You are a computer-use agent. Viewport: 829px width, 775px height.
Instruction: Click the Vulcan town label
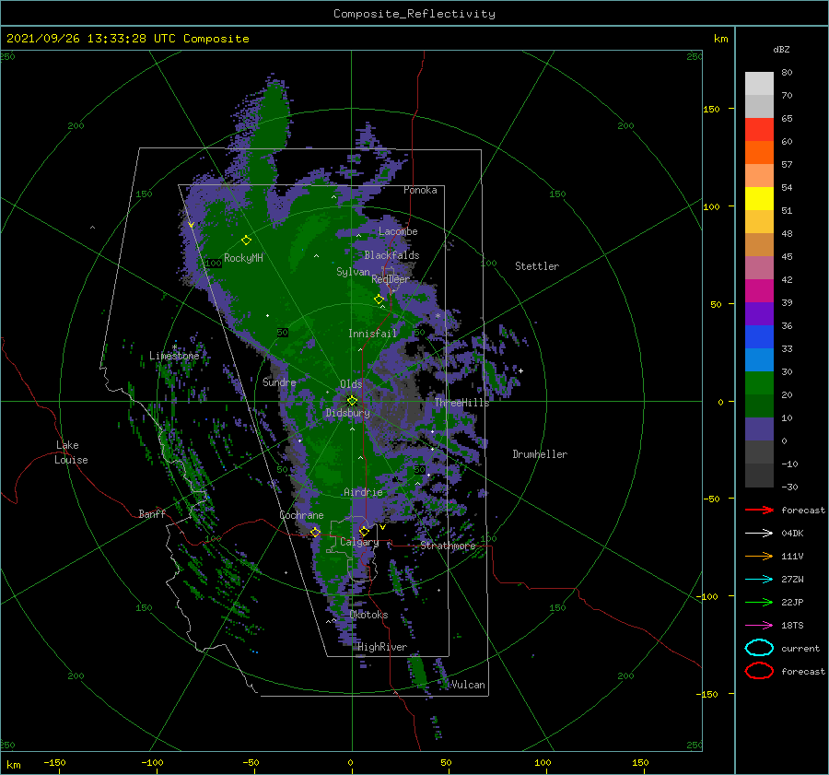[469, 685]
